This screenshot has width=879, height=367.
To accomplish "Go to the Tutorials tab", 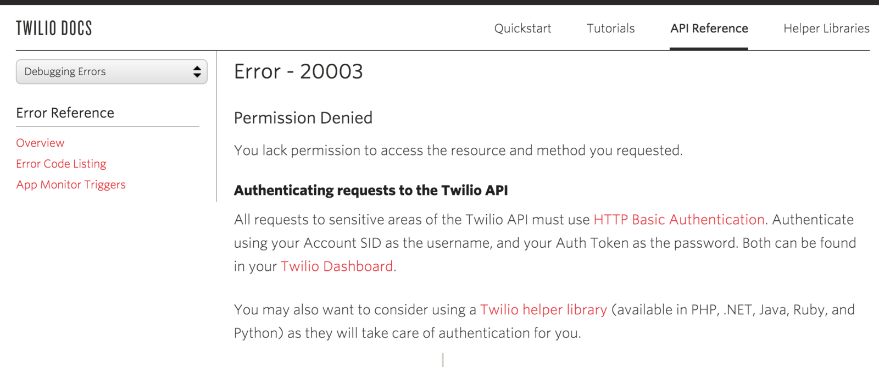I will 610,28.
